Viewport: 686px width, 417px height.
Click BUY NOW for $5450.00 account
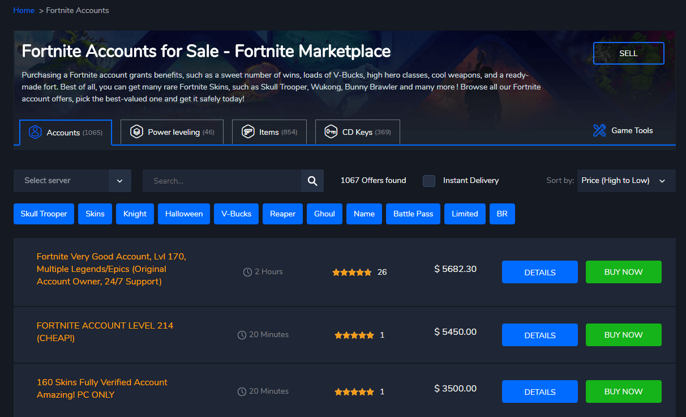624,335
